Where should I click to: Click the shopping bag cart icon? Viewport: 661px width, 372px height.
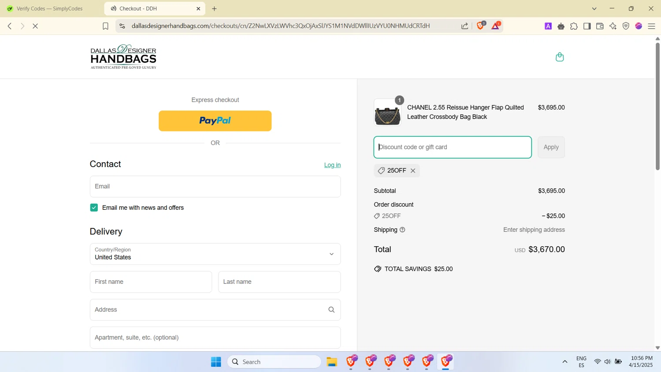click(x=560, y=57)
